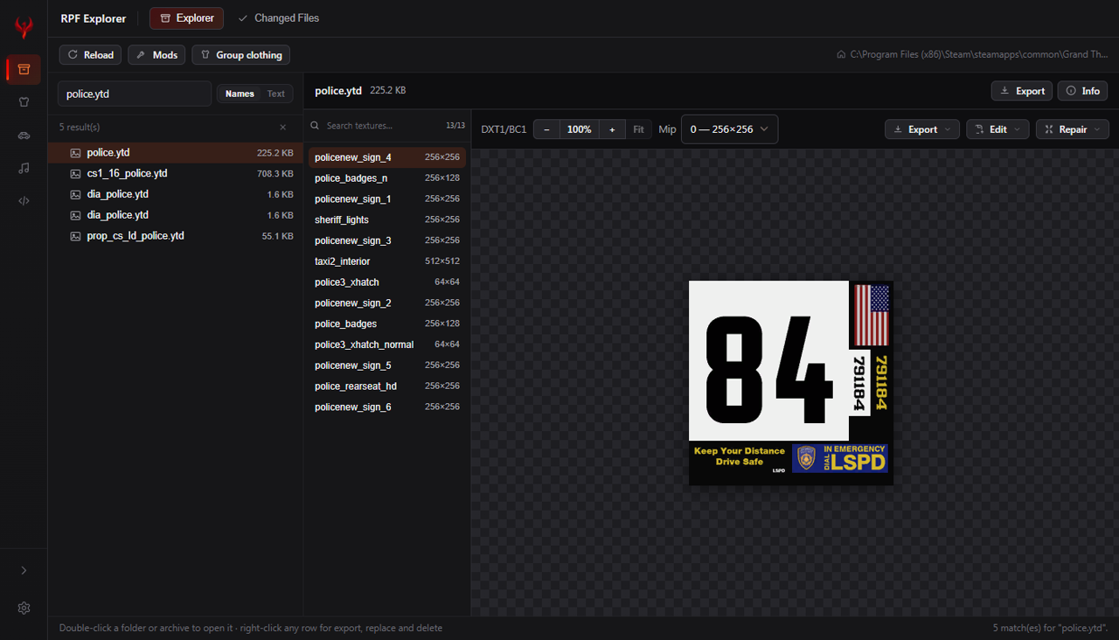1119x640 pixels.
Task: Clear search results with the X icon
Action: pos(282,128)
